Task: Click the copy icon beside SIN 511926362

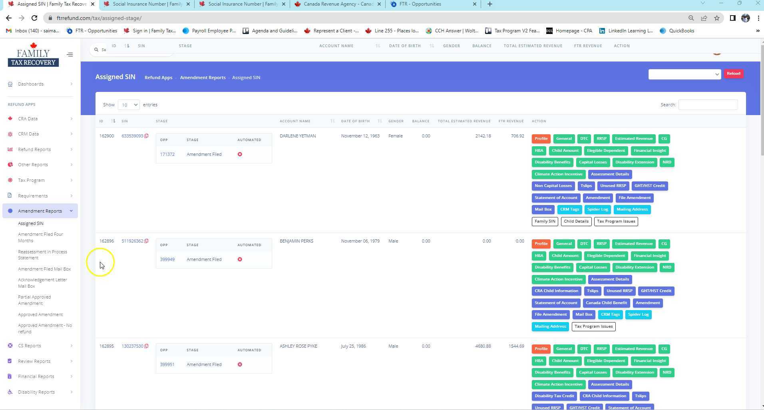Action: coord(147,241)
